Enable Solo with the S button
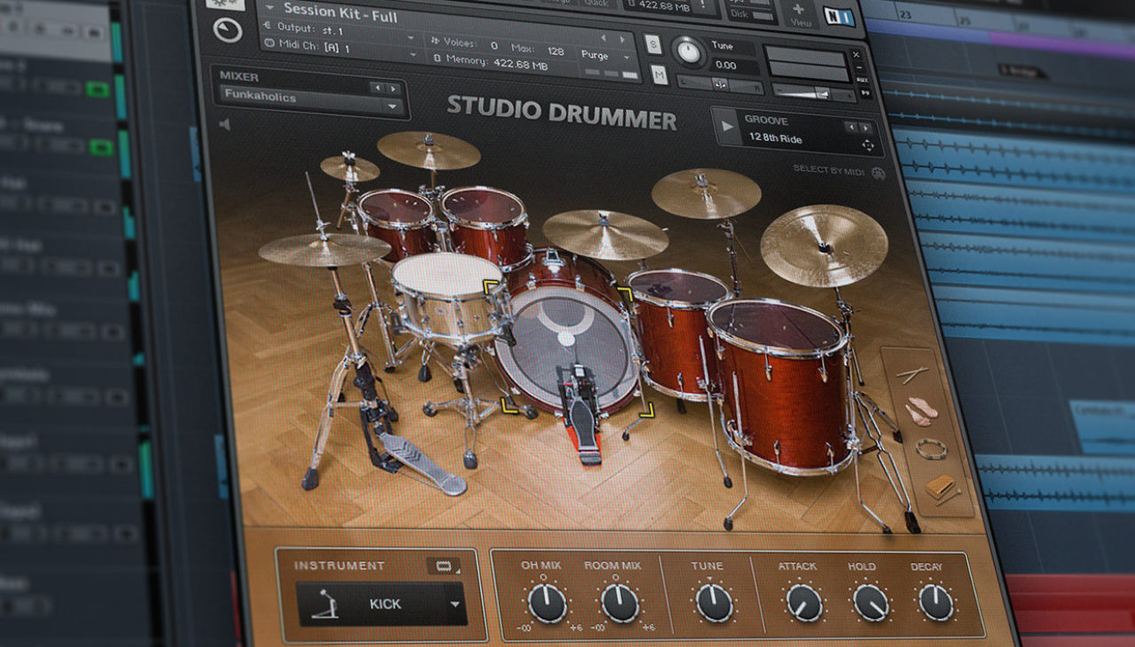 pos(653,45)
